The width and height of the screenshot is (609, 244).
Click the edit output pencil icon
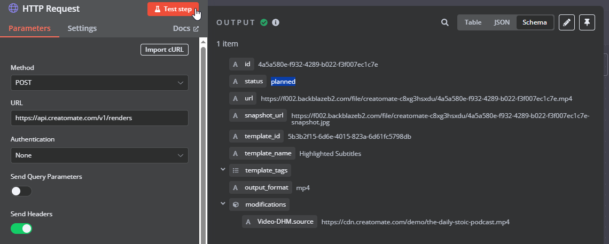pos(567,22)
